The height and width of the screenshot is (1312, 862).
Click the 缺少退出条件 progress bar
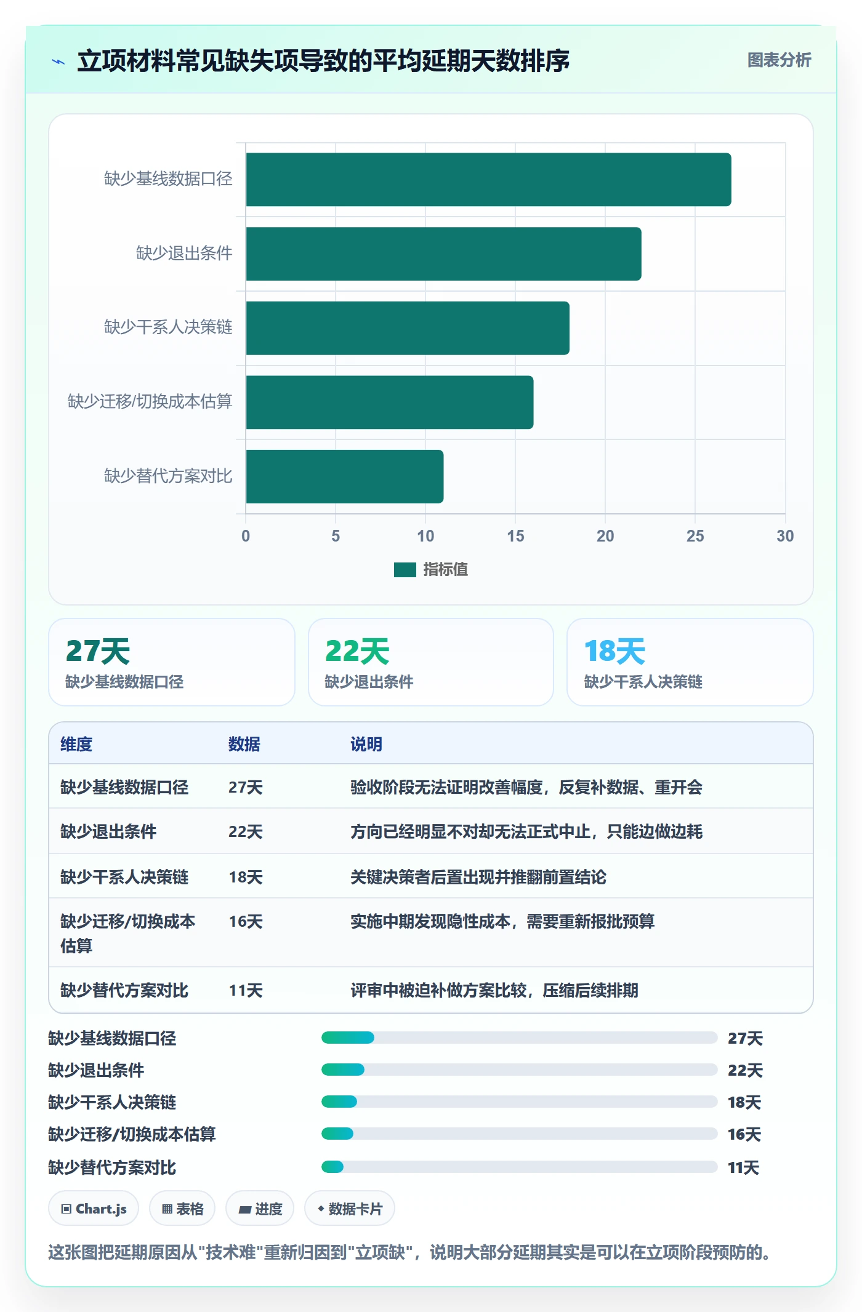click(x=520, y=1070)
